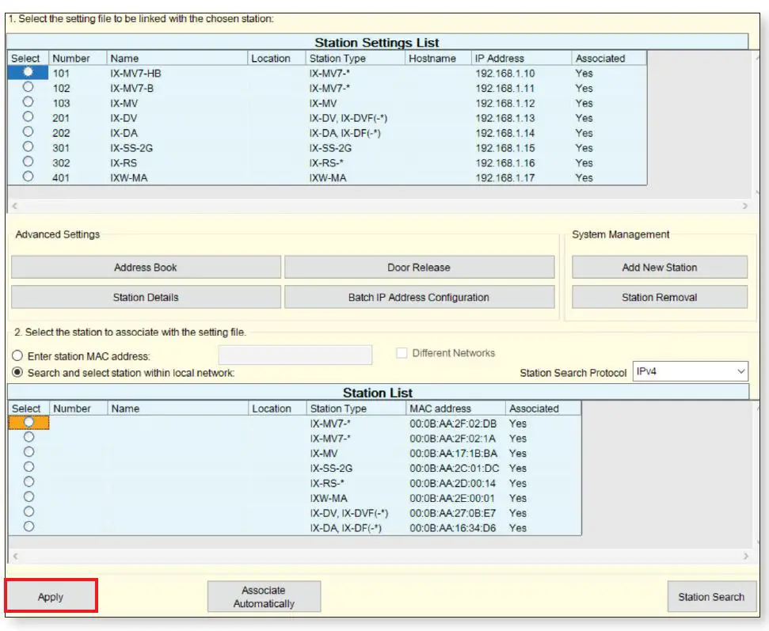The width and height of the screenshot is (769, 631).
Task: Click Add New Station
Action: (x=659, y=268)
